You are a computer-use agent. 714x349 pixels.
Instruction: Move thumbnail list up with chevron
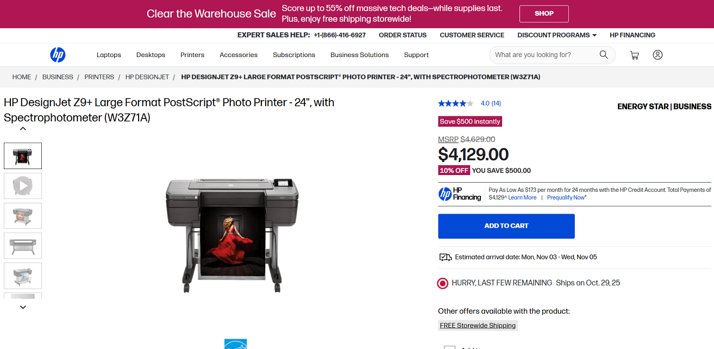[x=23, y=129]
